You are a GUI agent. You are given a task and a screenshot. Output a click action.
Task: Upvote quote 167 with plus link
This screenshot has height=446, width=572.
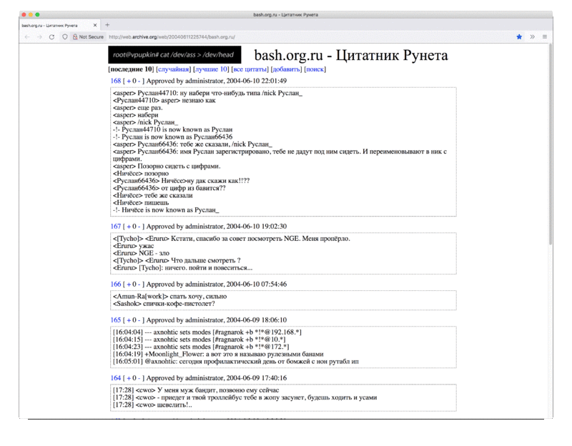[129, 226]
